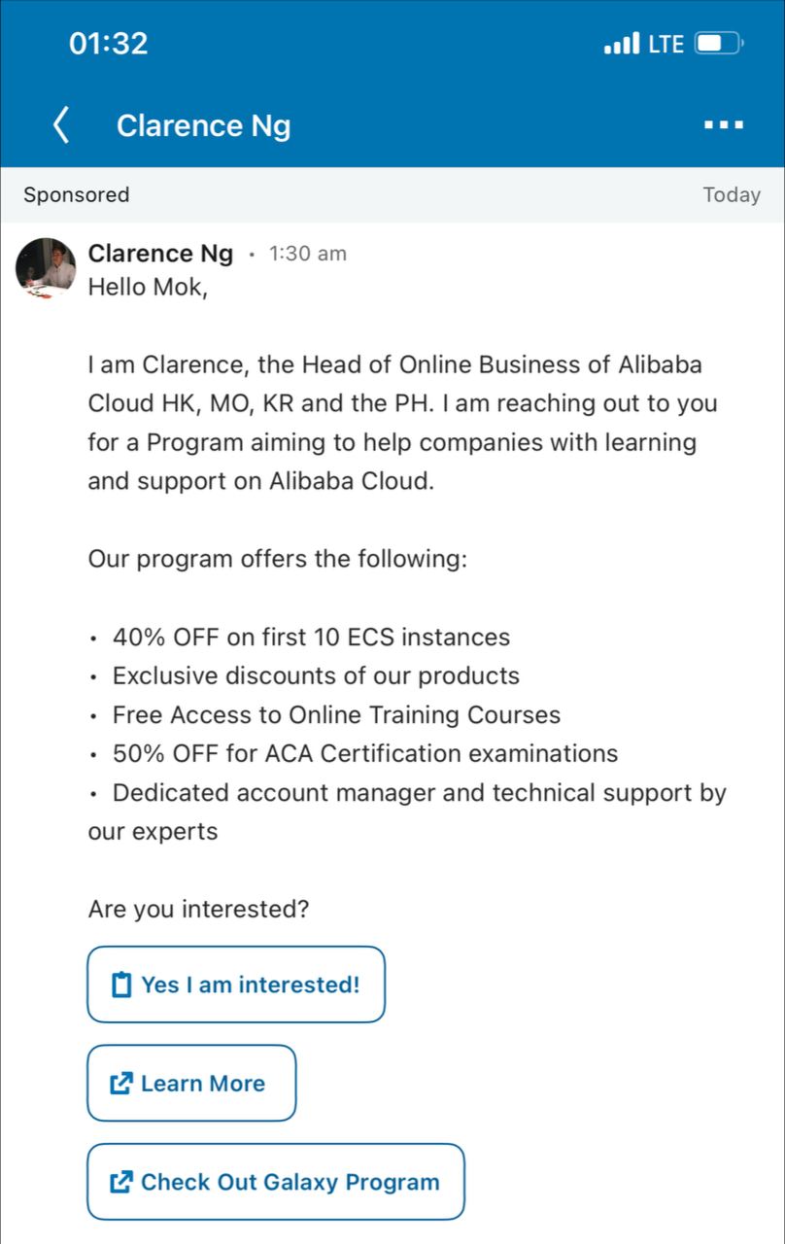Tap the Clarence Ng sender name in message

(160, 254)
